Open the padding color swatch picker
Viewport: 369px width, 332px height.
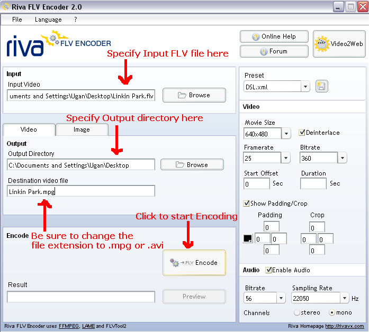click(x=248, y=238)
